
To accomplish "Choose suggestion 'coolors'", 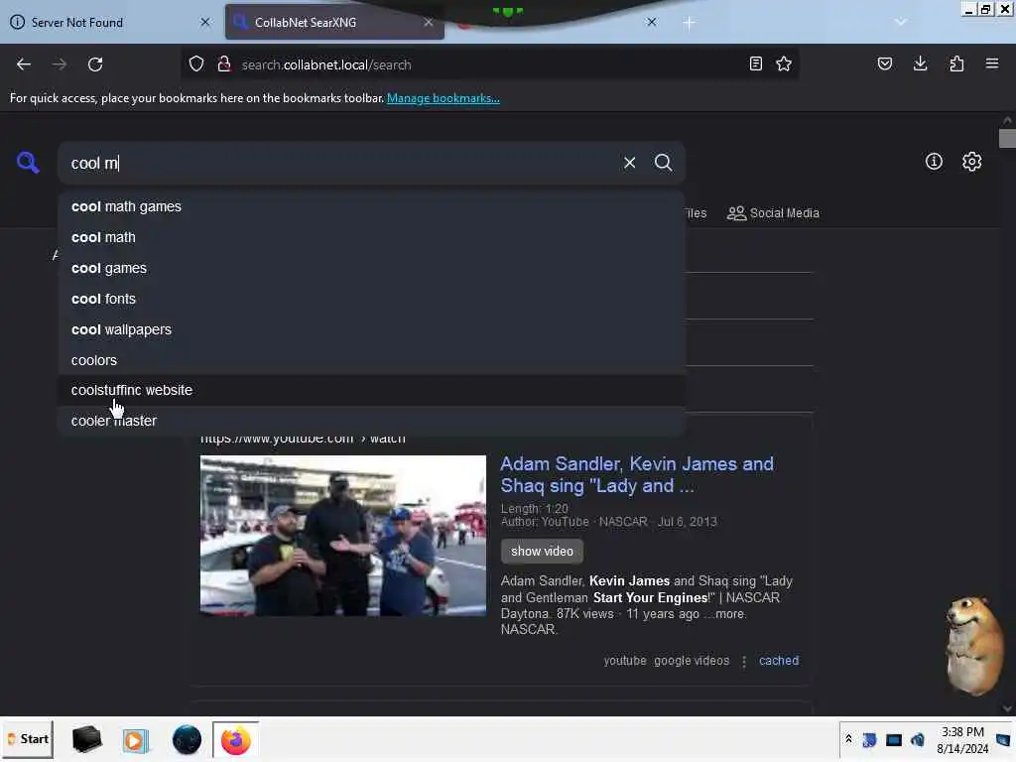I will pos(372,360).
